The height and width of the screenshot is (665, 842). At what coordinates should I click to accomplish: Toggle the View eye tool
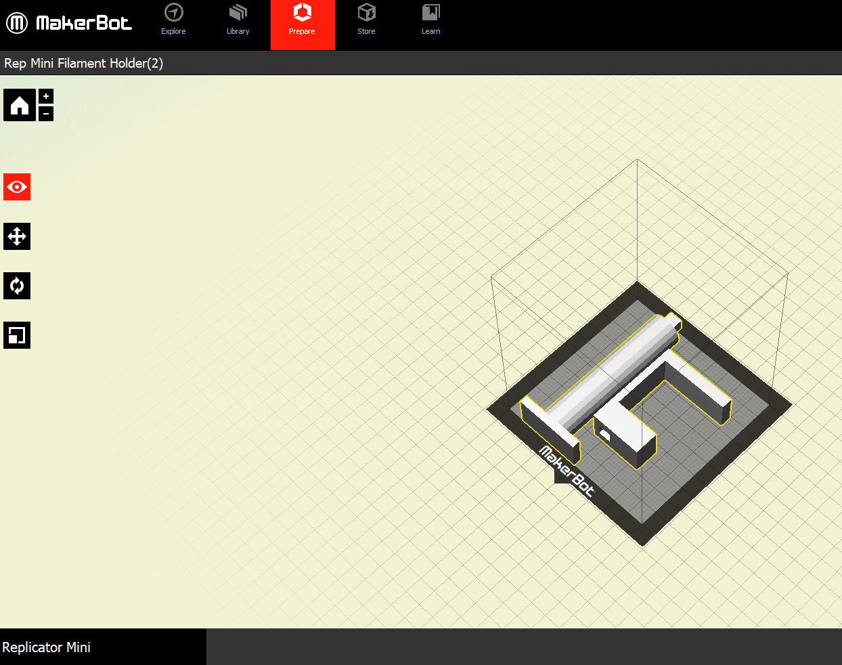[17, 187]
